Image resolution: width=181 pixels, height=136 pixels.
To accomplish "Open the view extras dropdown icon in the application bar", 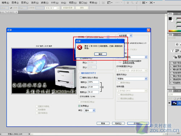I will [110, 3].
